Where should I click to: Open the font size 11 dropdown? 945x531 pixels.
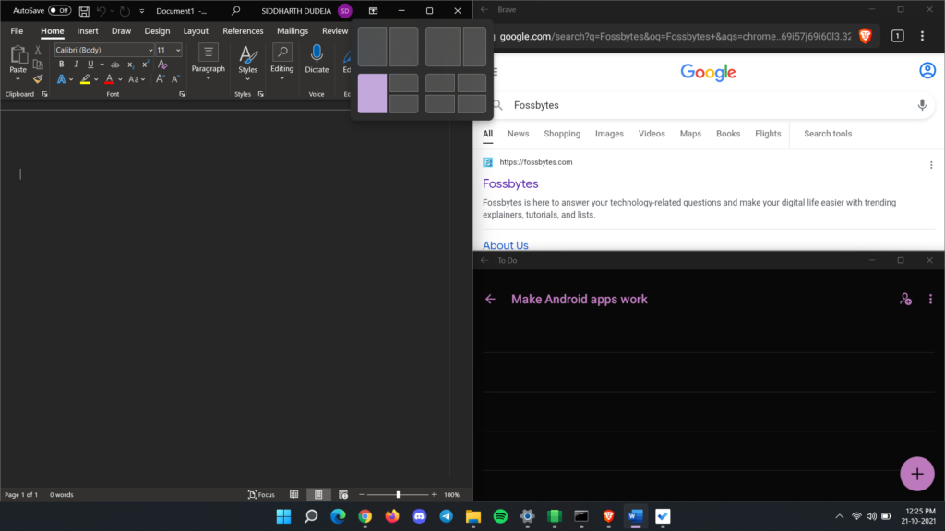(x=178, y=50)
